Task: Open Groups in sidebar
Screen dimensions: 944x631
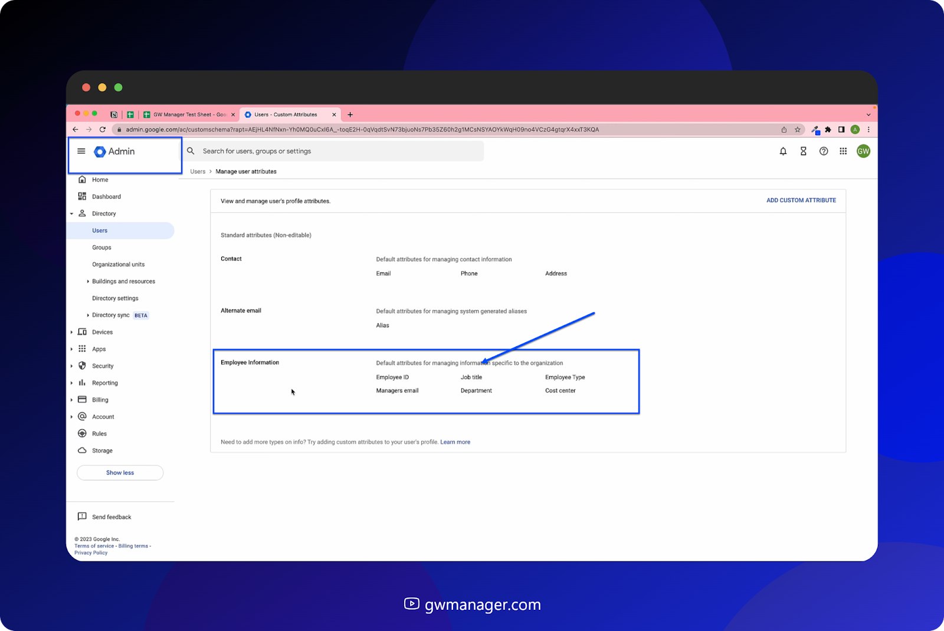Action: click(x=101, y=248)
